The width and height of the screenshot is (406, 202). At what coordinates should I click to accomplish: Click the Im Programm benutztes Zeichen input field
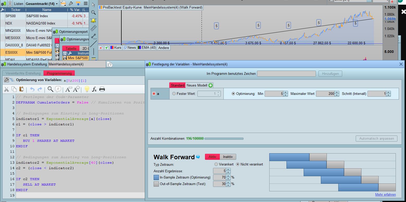coord(286,74)
